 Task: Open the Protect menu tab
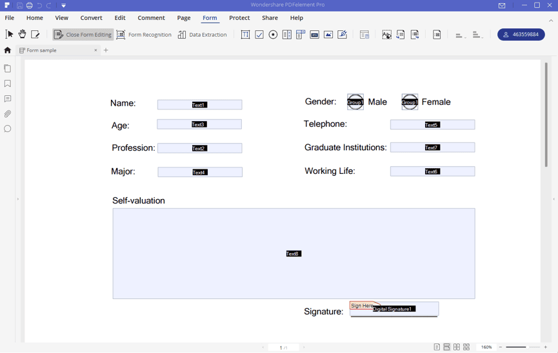(x=239, y=18)
